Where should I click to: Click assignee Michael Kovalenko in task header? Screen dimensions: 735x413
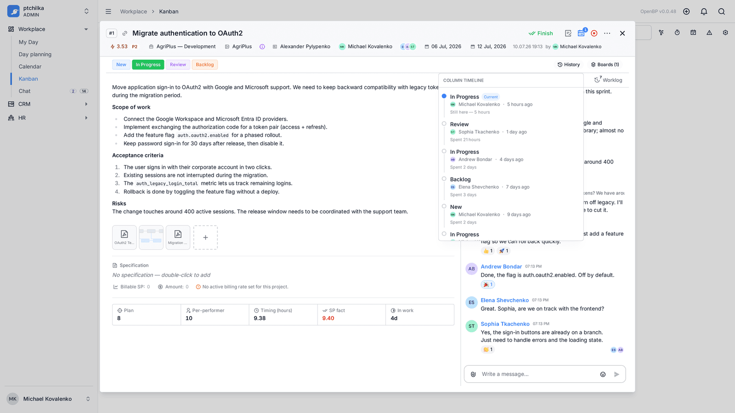(x=366, y=47)
